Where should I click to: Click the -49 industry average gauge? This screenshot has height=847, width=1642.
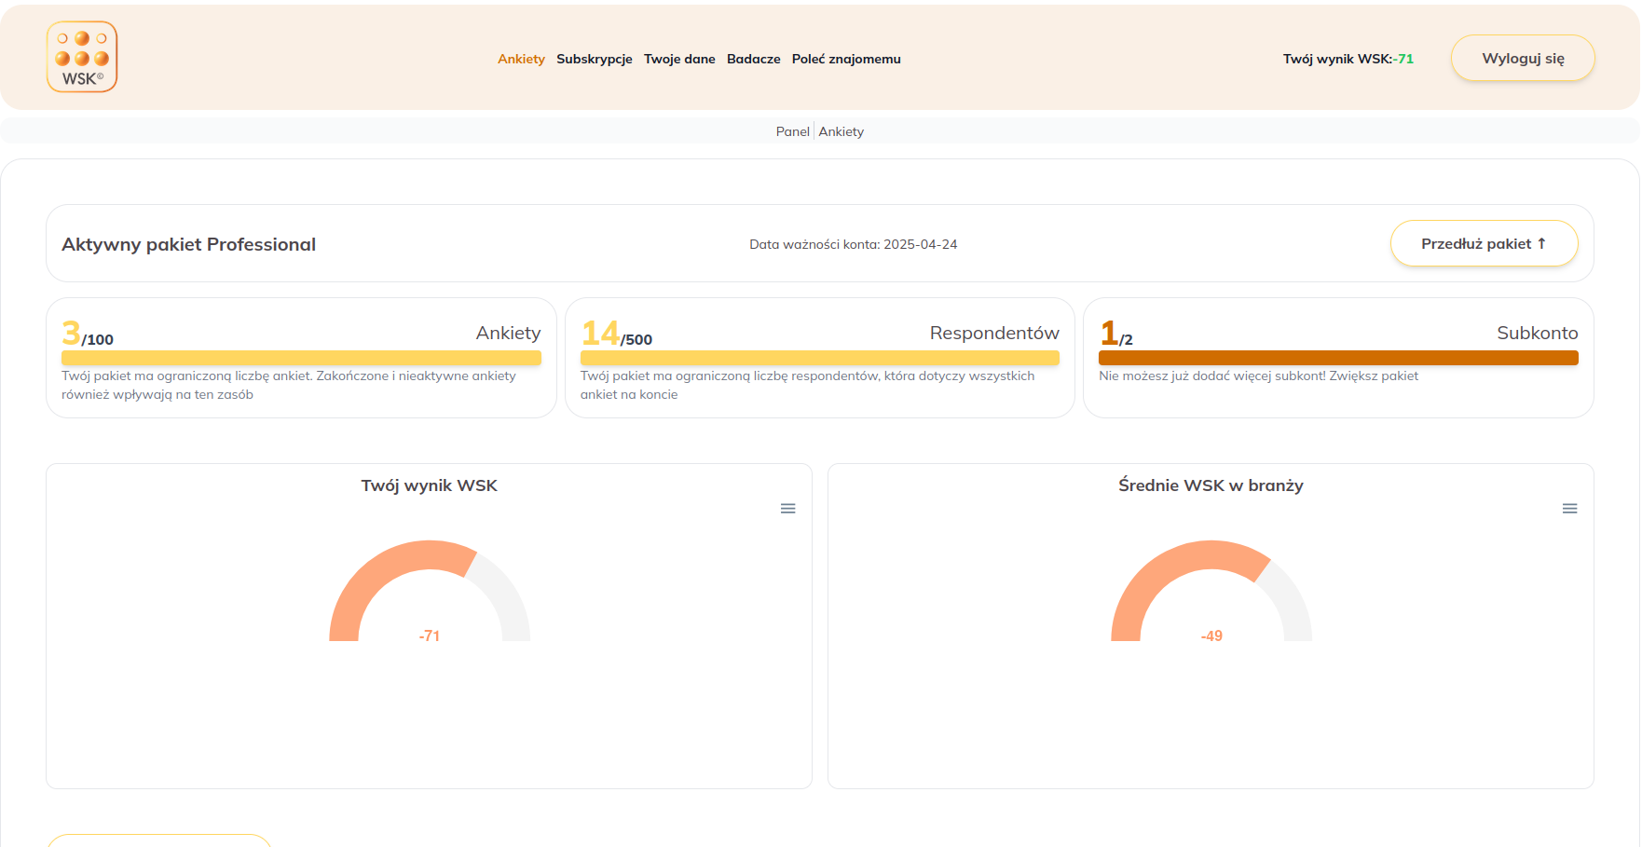1211,592
